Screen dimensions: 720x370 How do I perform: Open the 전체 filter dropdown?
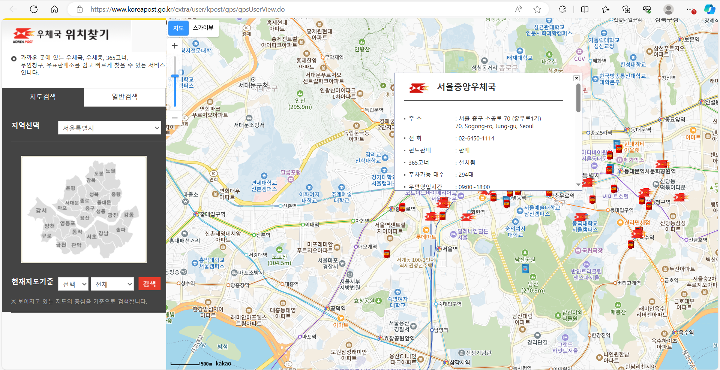point(112,284)
